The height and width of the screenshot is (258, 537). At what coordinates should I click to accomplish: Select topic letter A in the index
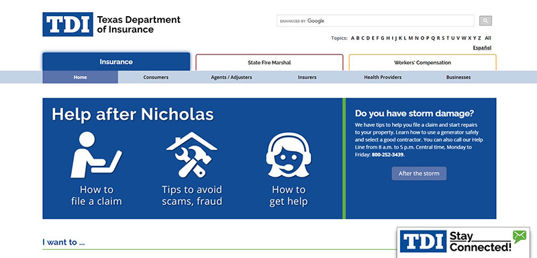(352, 38)
